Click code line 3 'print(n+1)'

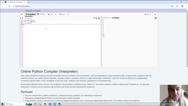[x=28, y=23]
